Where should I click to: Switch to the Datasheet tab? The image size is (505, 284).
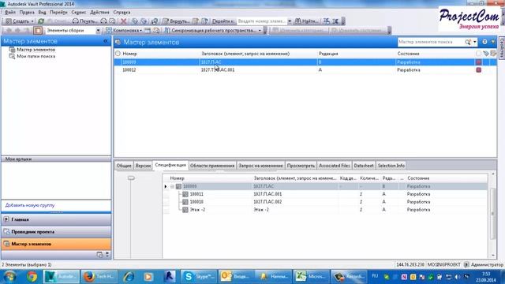[x=364, y=166]
